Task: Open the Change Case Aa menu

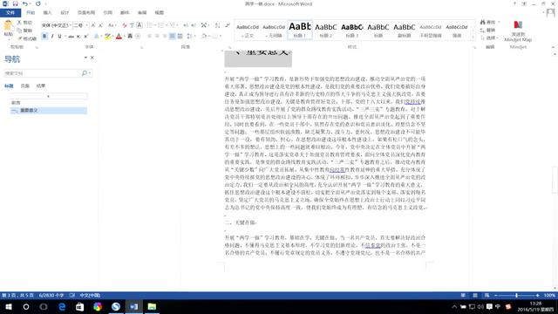Action: [112, 25]
